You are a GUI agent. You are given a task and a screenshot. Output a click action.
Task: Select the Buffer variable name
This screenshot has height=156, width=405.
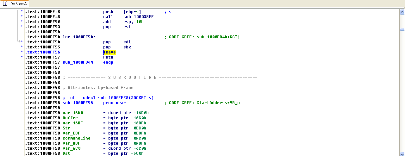click(x=70, y=118)
